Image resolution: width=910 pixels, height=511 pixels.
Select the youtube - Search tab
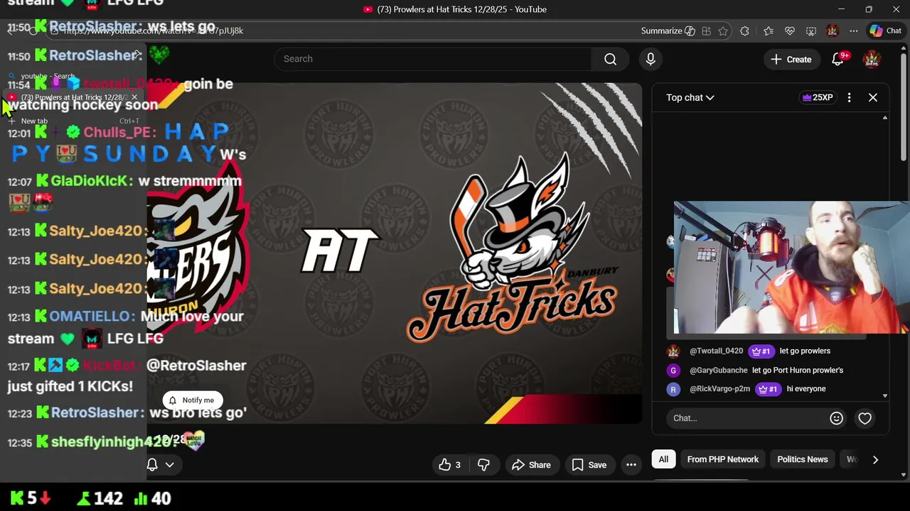pyautogui.click(x=48, y=76)
